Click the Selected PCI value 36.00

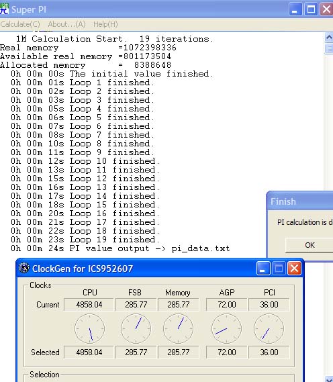(269, 352)
